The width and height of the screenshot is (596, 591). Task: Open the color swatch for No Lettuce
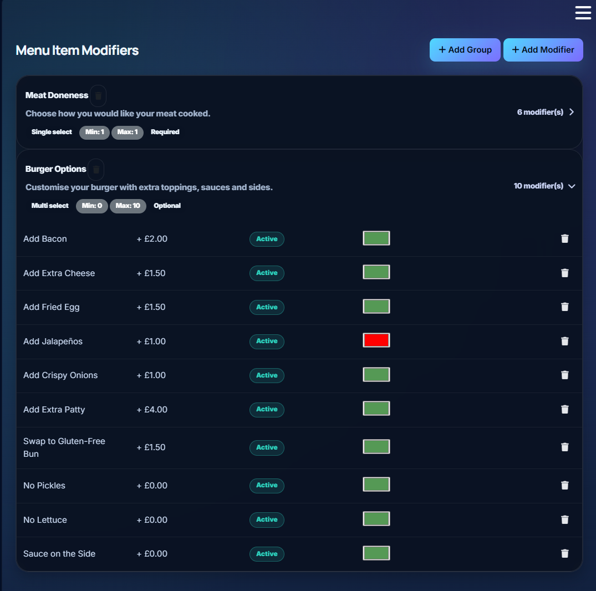coord(376,518)
